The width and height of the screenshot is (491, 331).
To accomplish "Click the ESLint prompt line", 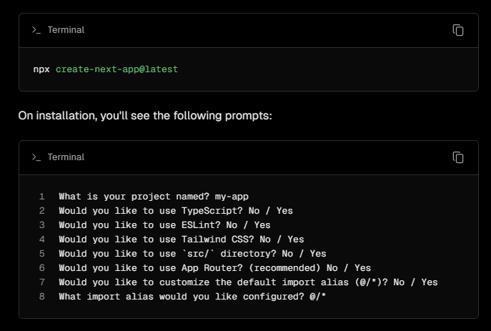I will [x=164, y=225].
